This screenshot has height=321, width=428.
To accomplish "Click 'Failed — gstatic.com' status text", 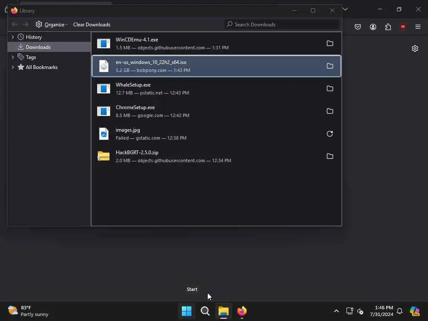I will pos(138,138).
